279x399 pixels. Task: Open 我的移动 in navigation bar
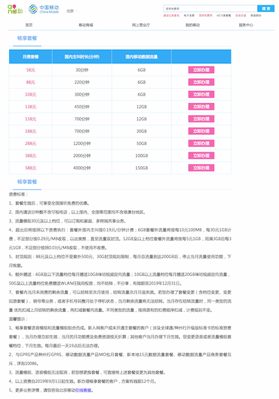pos(193,25)
